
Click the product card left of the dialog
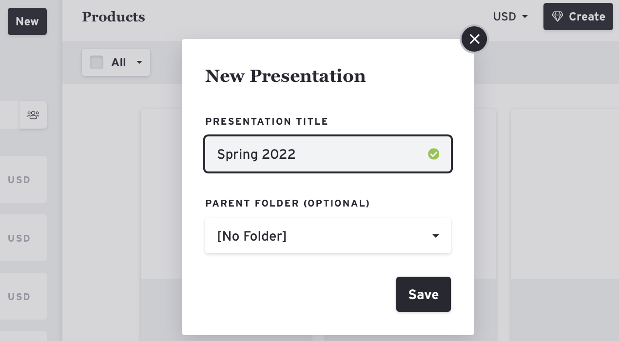(161, 195)
